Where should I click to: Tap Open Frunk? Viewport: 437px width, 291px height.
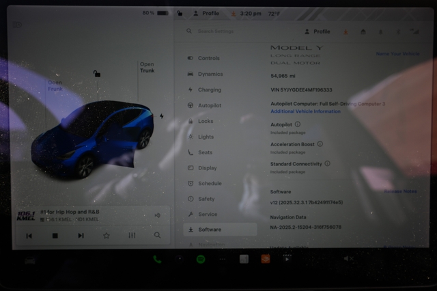pos(55,85)
